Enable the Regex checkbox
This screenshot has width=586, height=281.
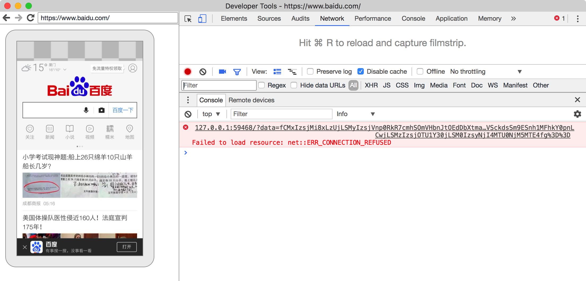click(261, 85)
